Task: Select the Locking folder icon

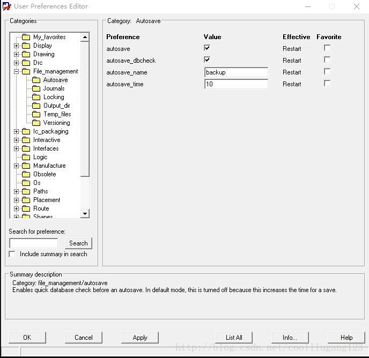Action: (x=36, y=97)
